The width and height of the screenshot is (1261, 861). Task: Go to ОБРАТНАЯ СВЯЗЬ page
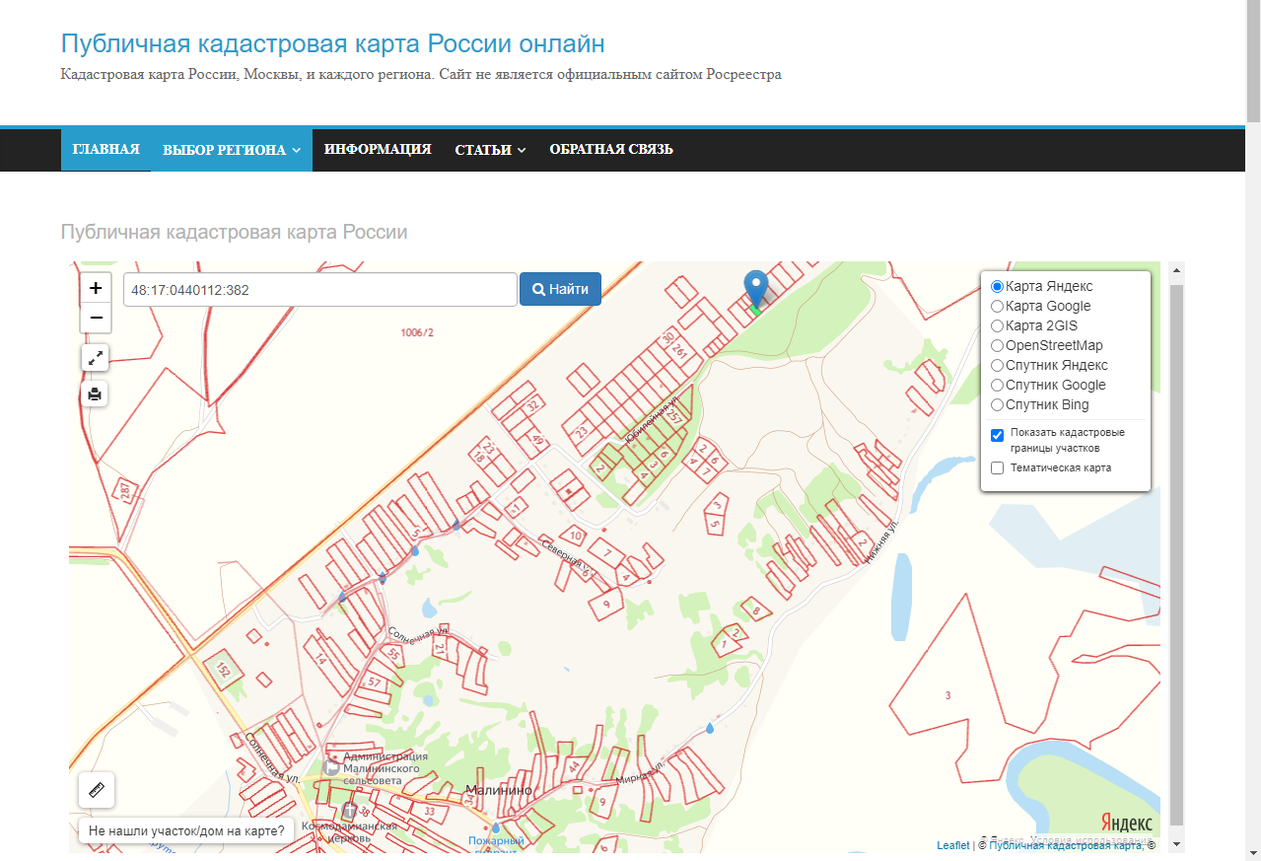click(x=611, y=149)
